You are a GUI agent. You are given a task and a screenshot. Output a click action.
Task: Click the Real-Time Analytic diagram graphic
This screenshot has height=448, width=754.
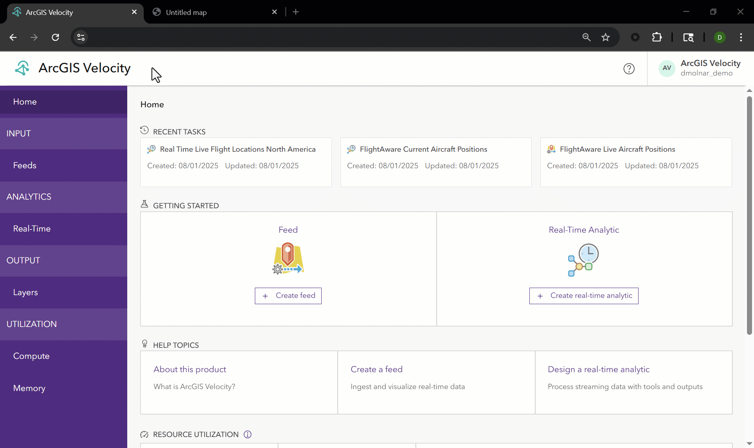pos(584,260)
